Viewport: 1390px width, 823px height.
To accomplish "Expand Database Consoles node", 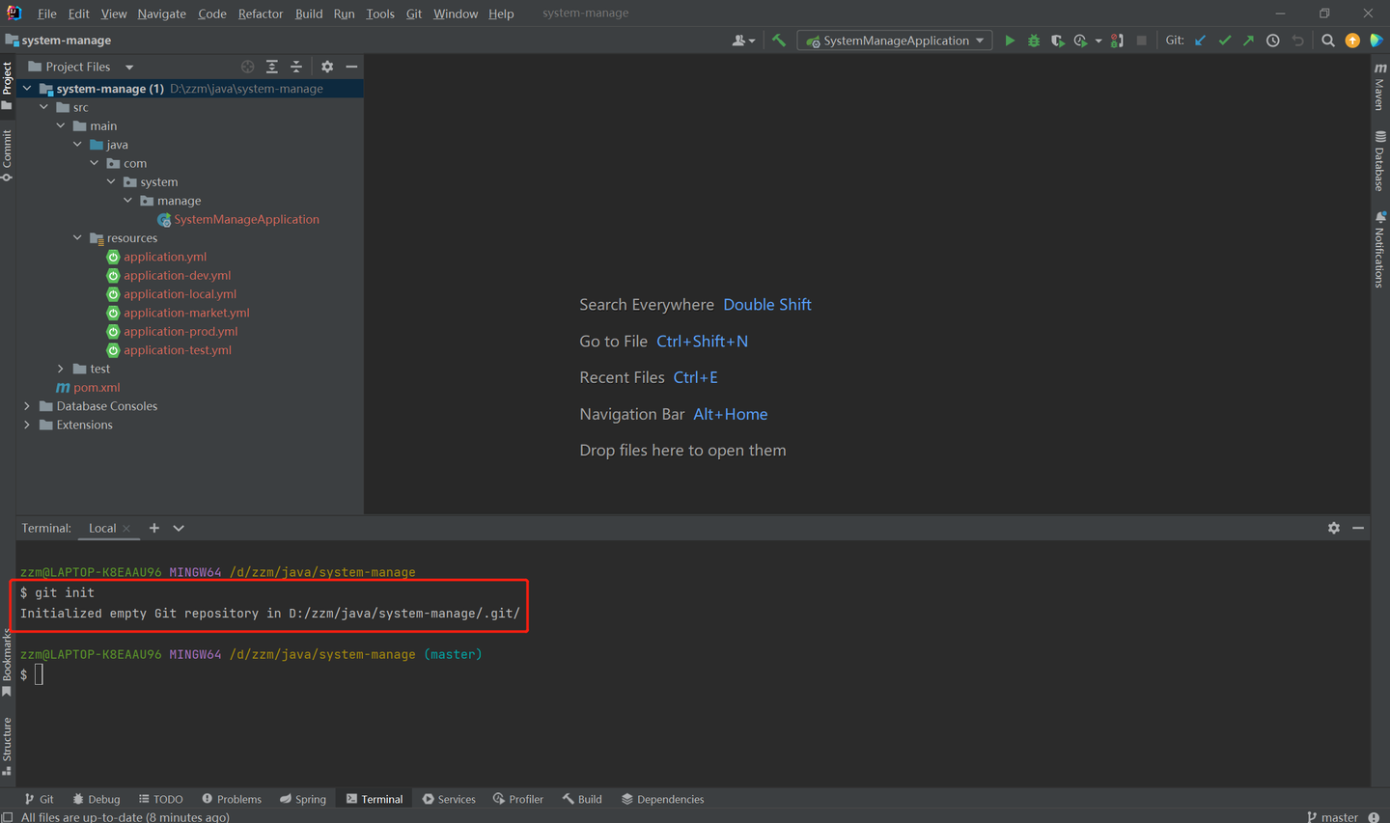I will tap(27, 406).
